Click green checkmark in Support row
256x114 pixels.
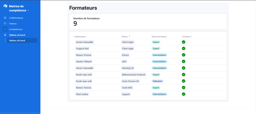[183, 94]
